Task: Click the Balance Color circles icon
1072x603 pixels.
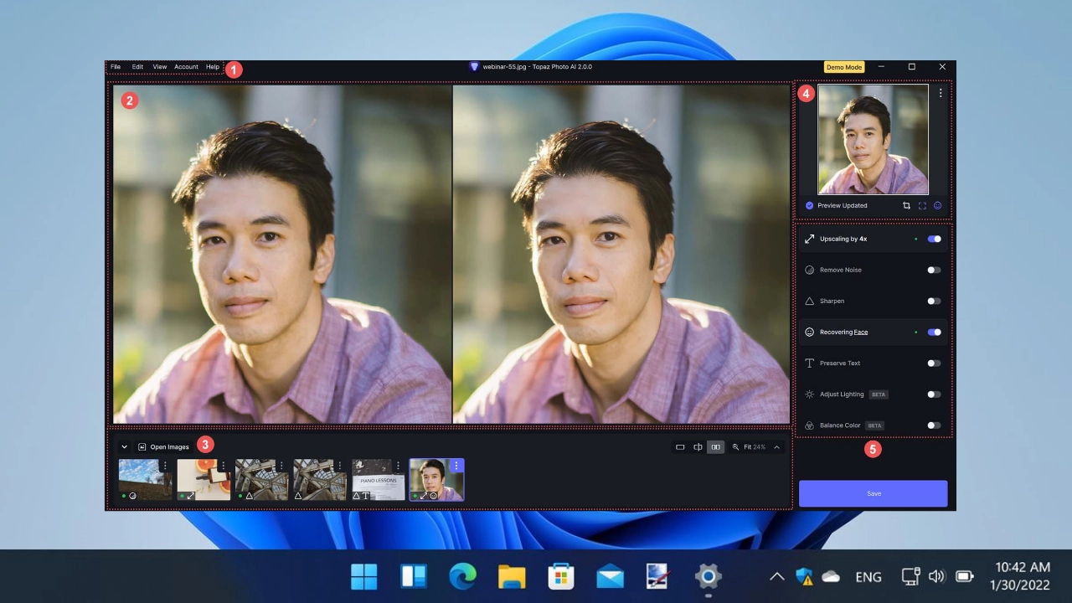Action: click(810, 425)
